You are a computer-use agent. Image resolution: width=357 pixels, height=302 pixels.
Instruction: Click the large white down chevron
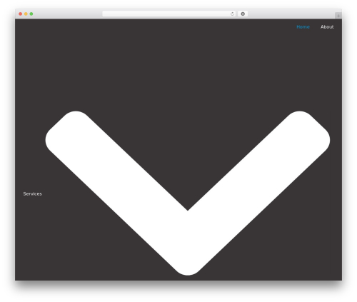click(x=188, y=193)
